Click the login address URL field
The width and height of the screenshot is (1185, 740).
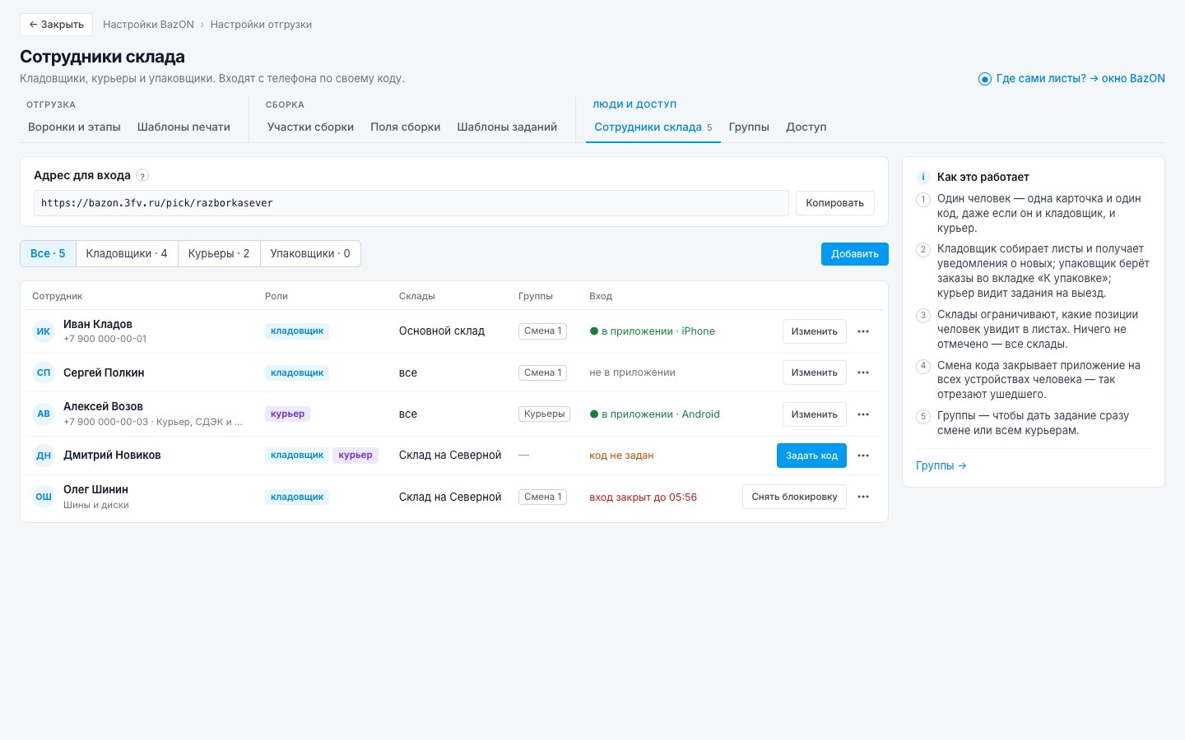(411, 203)
